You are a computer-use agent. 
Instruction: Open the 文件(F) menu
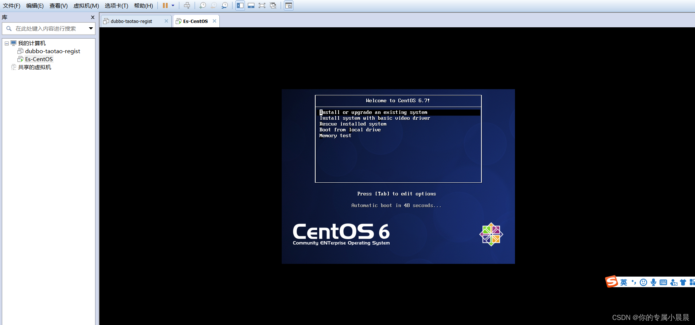pos(12,6)
